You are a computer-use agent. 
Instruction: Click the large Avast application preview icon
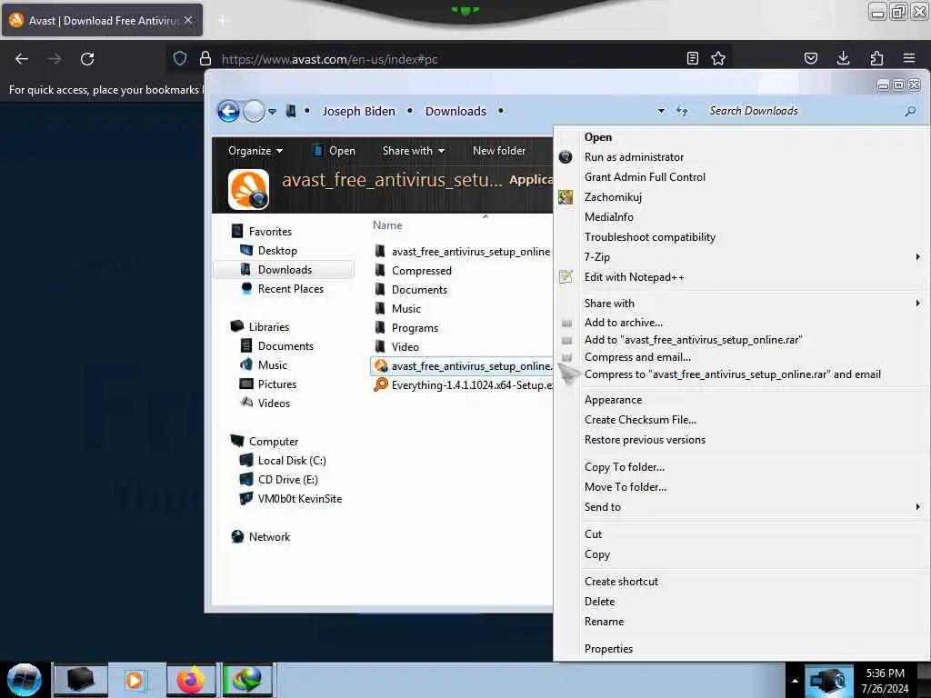click(x=248, y=190)
